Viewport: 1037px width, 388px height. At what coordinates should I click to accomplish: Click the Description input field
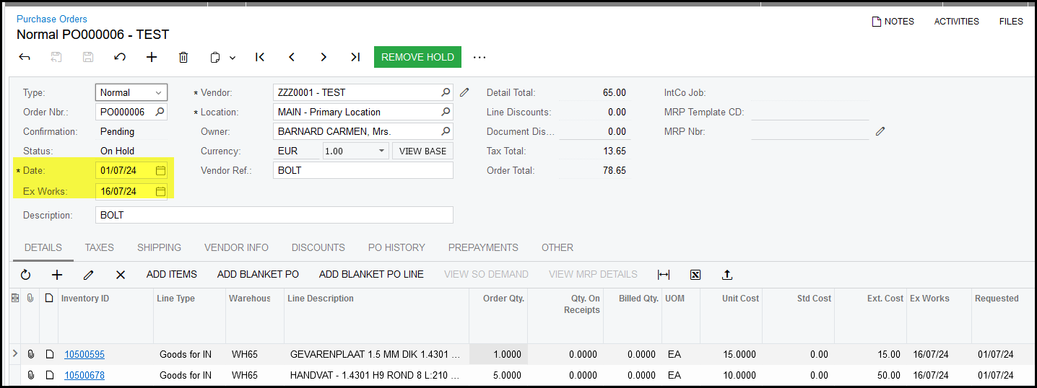pos(274,215)
